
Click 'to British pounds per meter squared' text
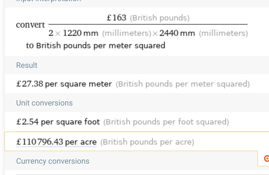(96, 46)
